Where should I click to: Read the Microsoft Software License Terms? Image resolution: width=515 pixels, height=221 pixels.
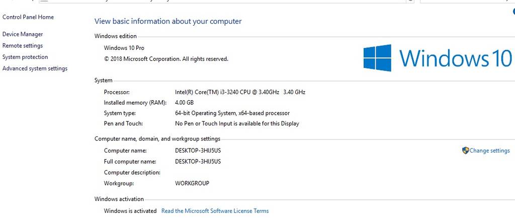(215, 211)
